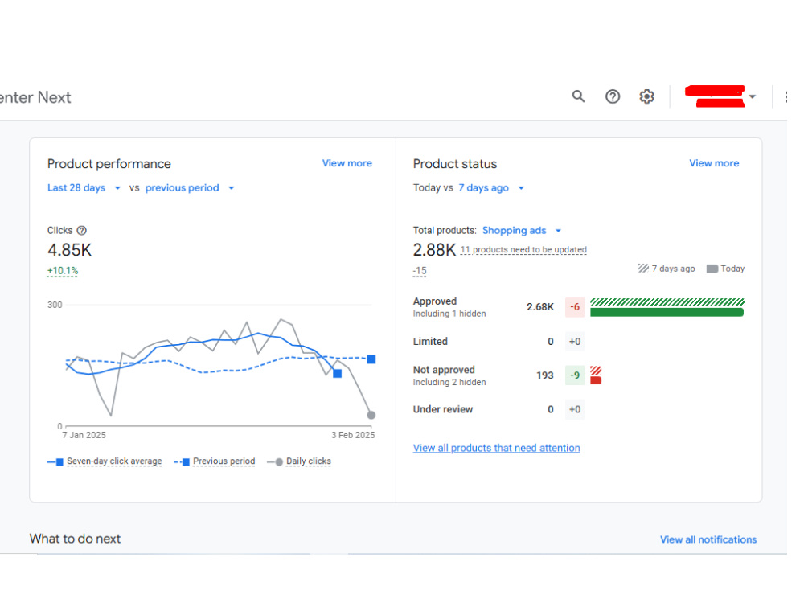This screenshot has height=603, width=804.
Task: Click the Not approved row label
Action: pos(444,370)
